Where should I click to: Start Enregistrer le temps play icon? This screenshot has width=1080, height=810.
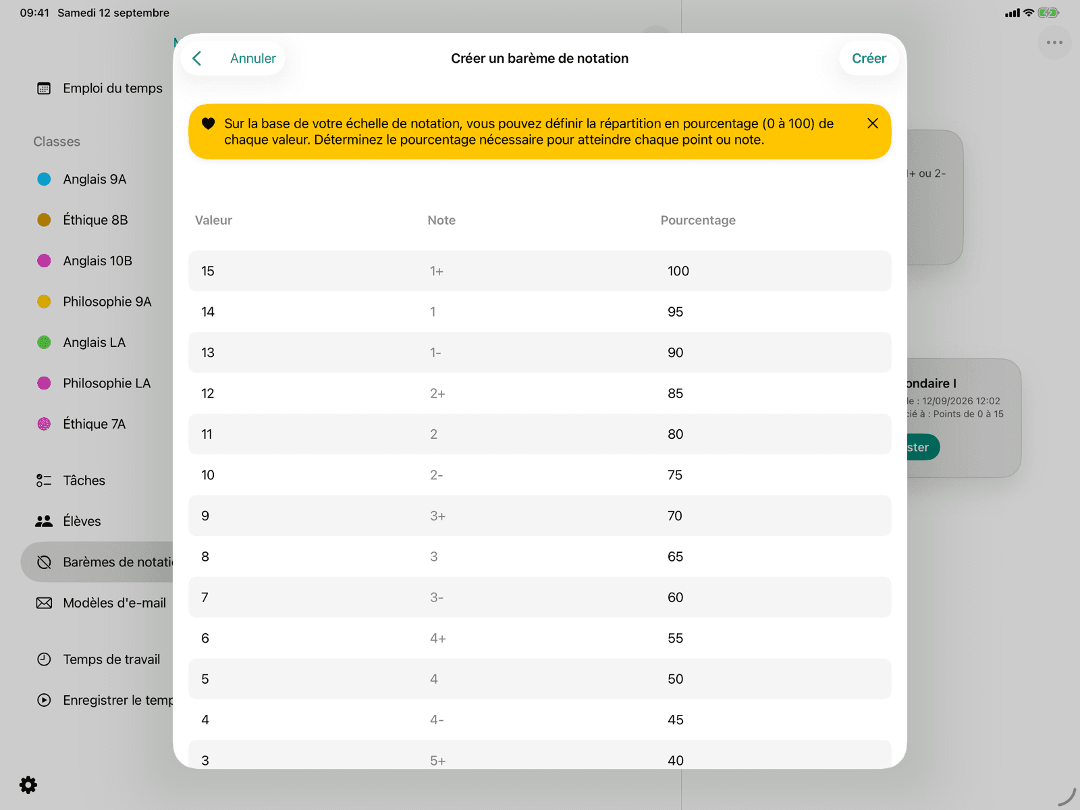(44, 700)
